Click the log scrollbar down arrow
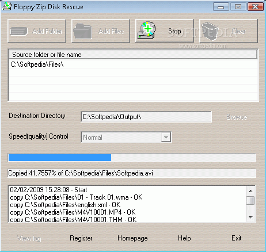The height and width of the screenshot is (252, 266). 250,217
